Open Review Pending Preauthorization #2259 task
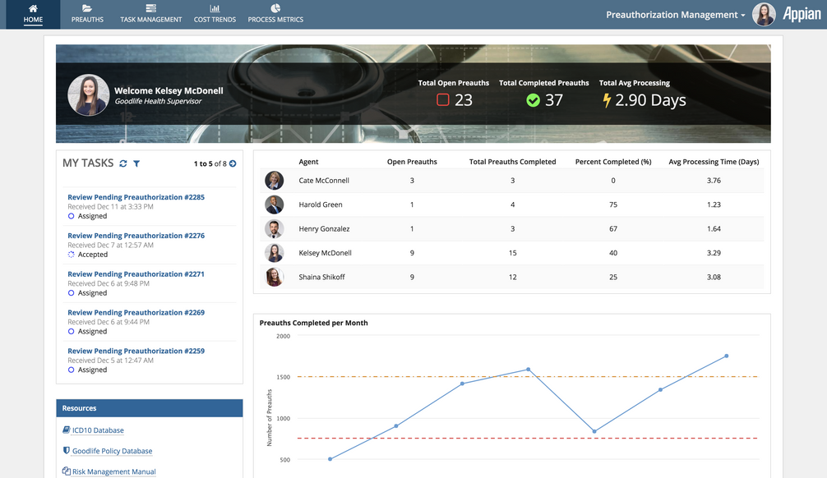The width and height of the screenshot is (827, 478). [x=136, y=351]
